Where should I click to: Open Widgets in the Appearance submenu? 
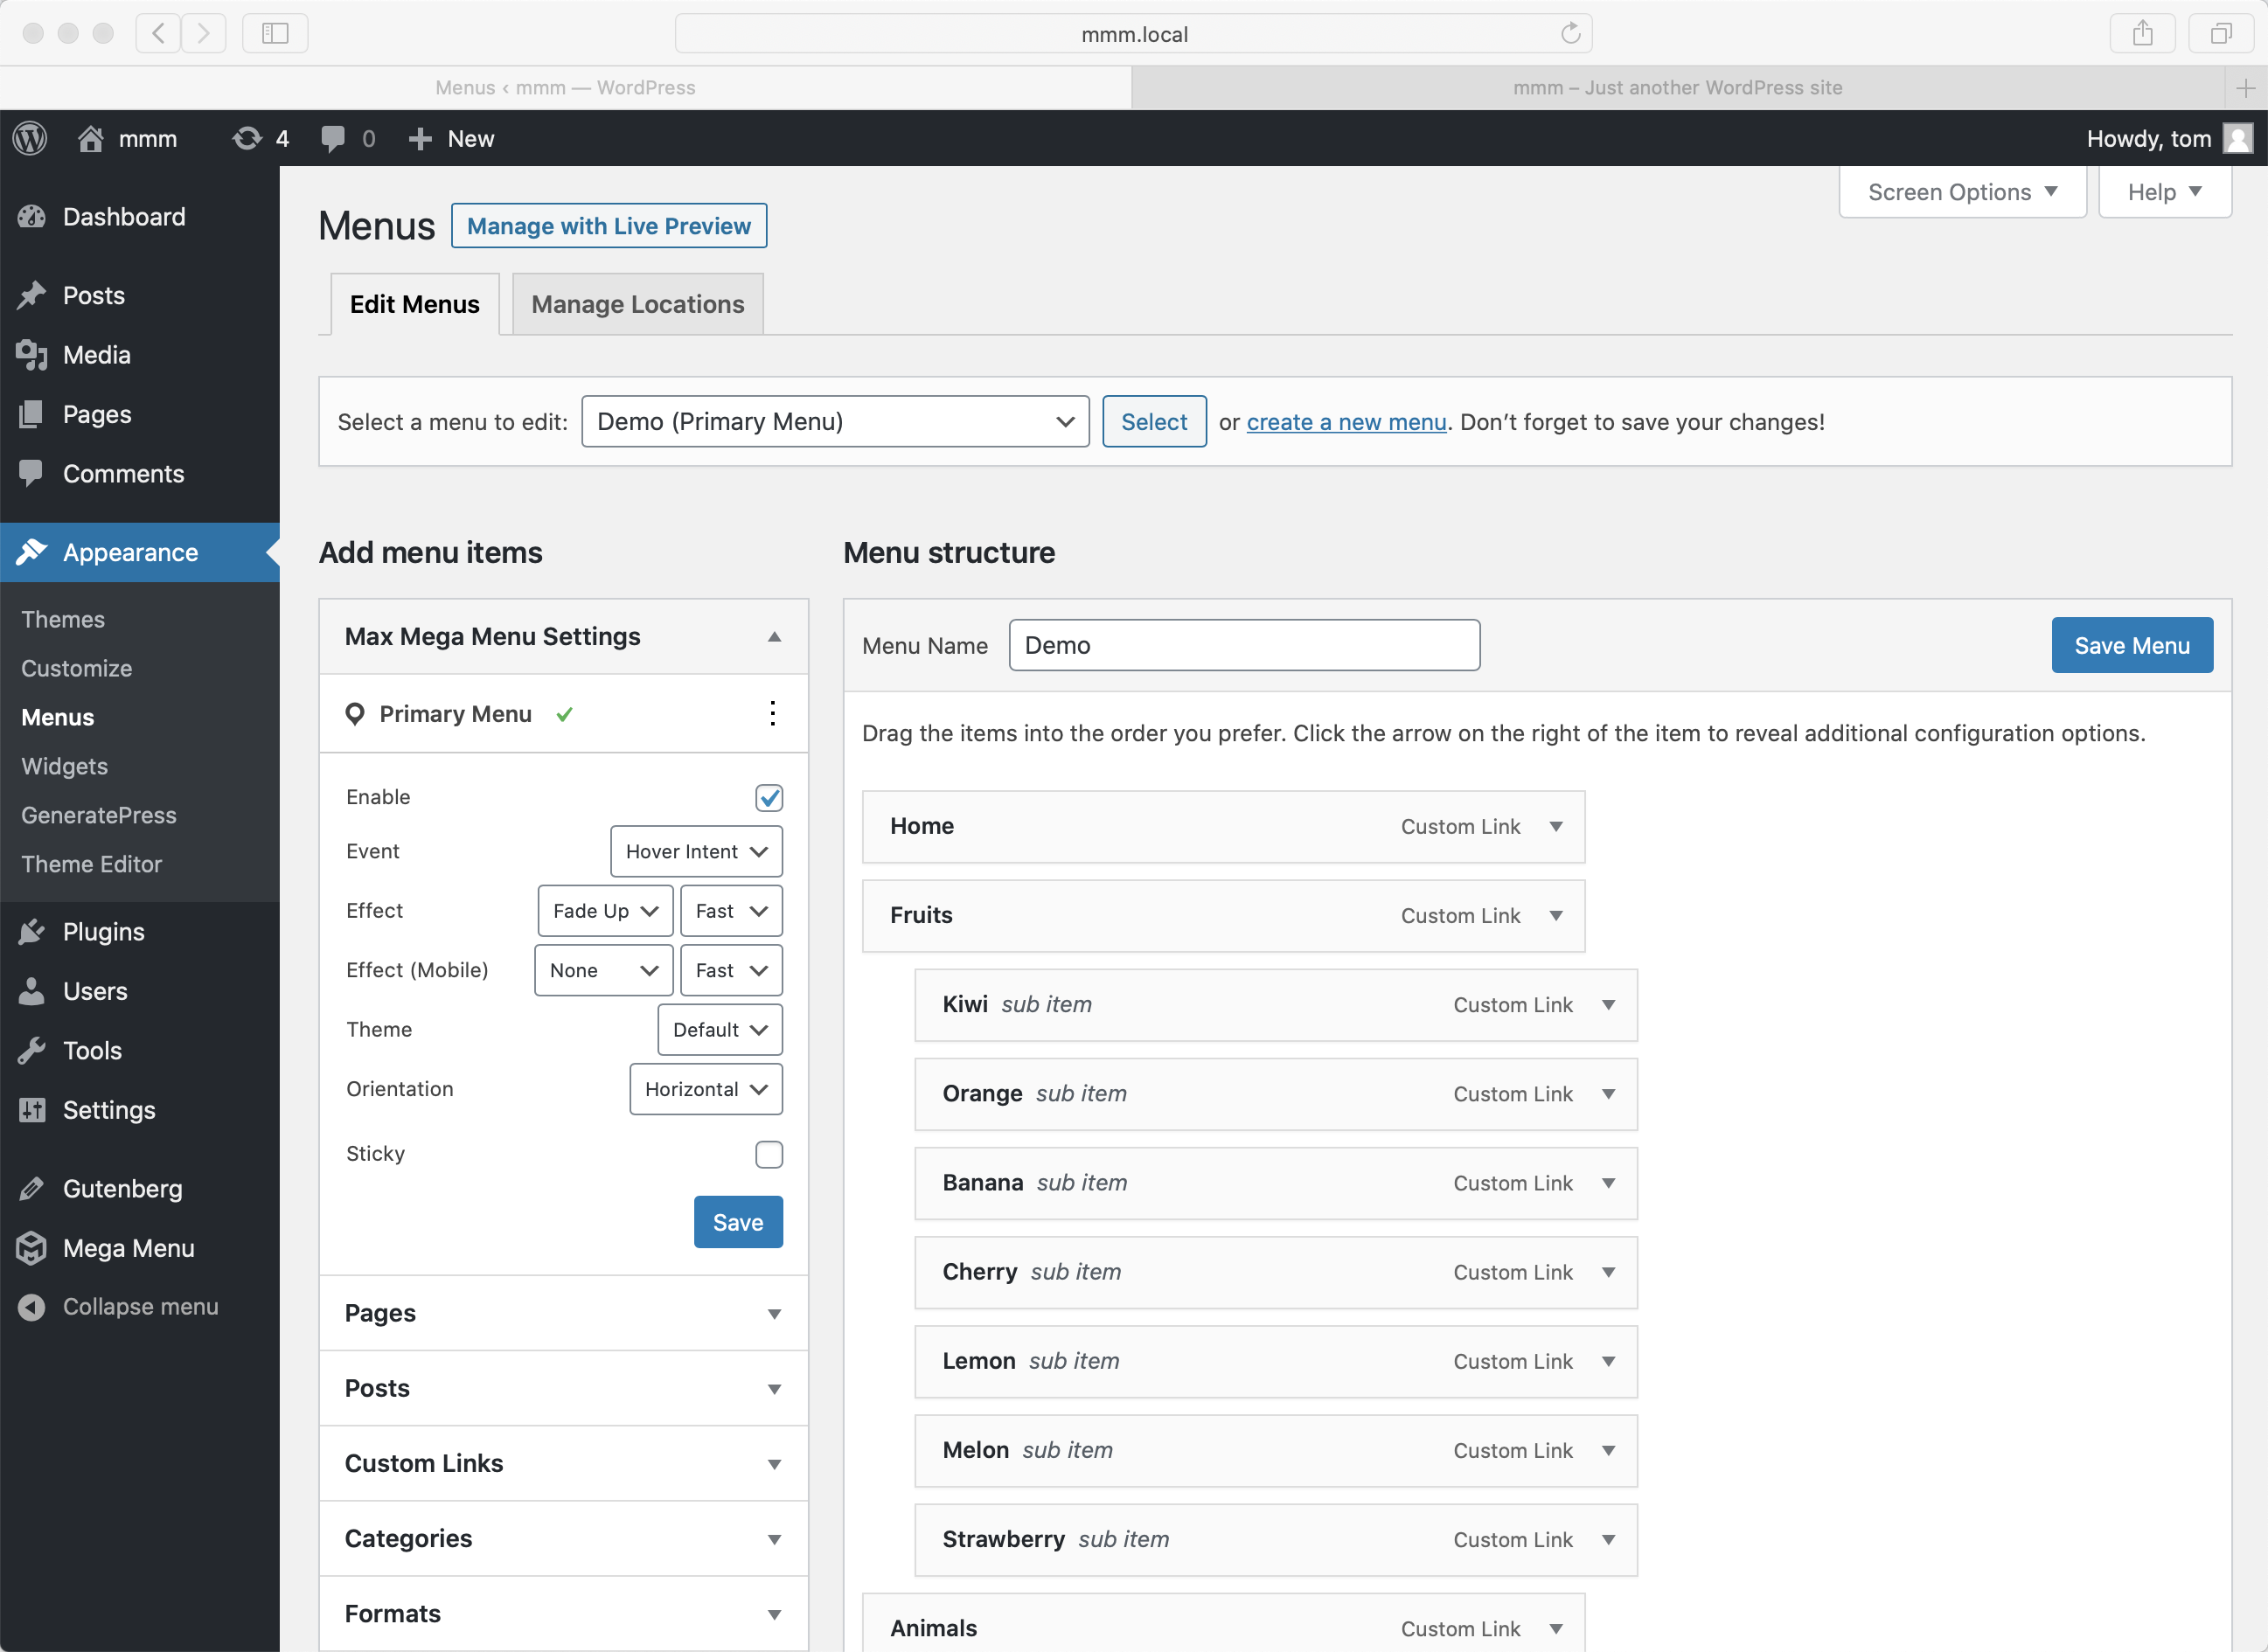coord(65,766)
